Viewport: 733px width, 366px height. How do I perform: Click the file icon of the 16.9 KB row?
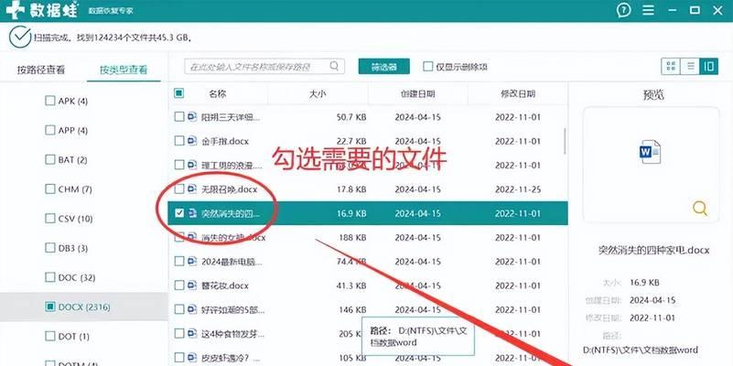(x=192, y=213)
